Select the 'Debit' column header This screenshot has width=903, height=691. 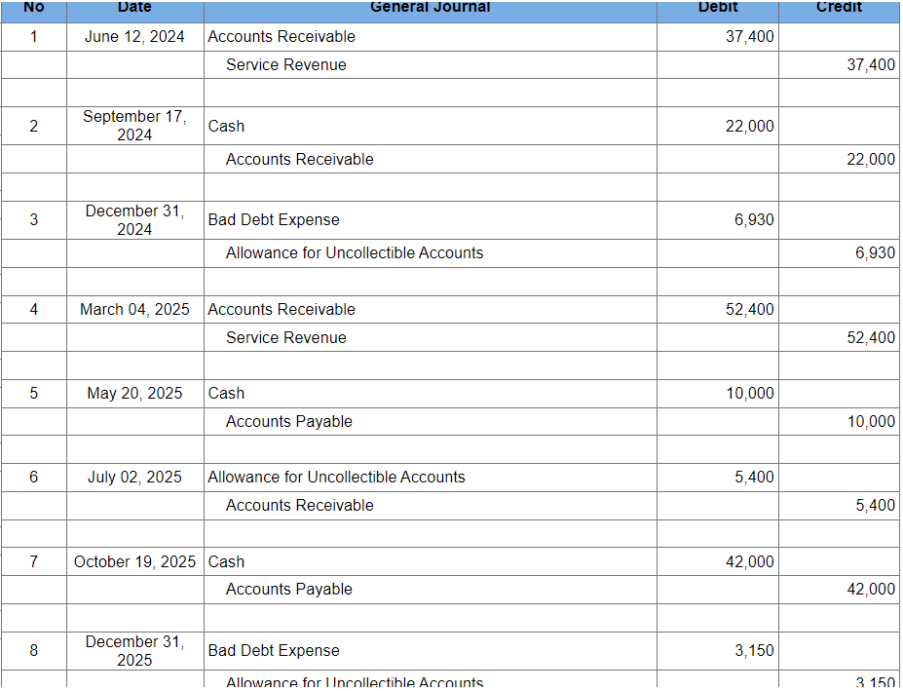point(717,8)
